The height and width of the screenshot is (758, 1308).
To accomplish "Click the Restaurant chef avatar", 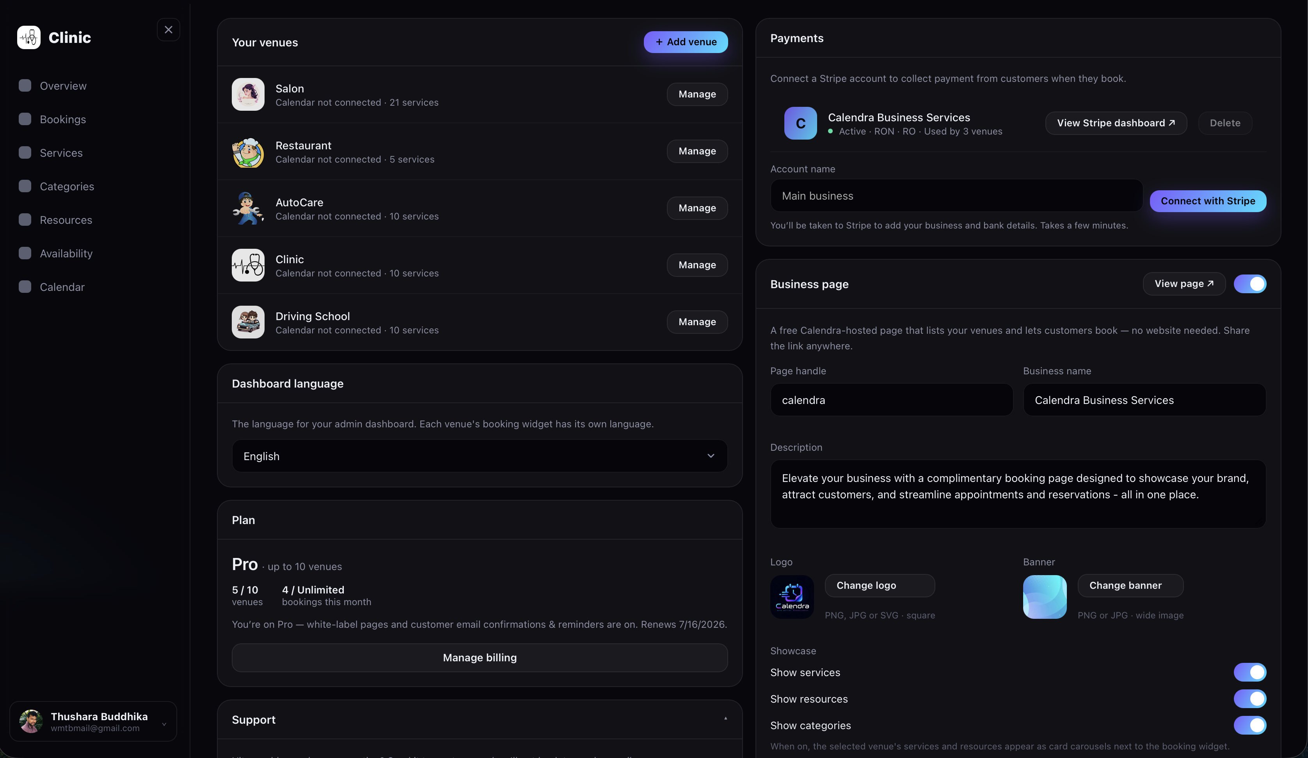I will (248, 152).
